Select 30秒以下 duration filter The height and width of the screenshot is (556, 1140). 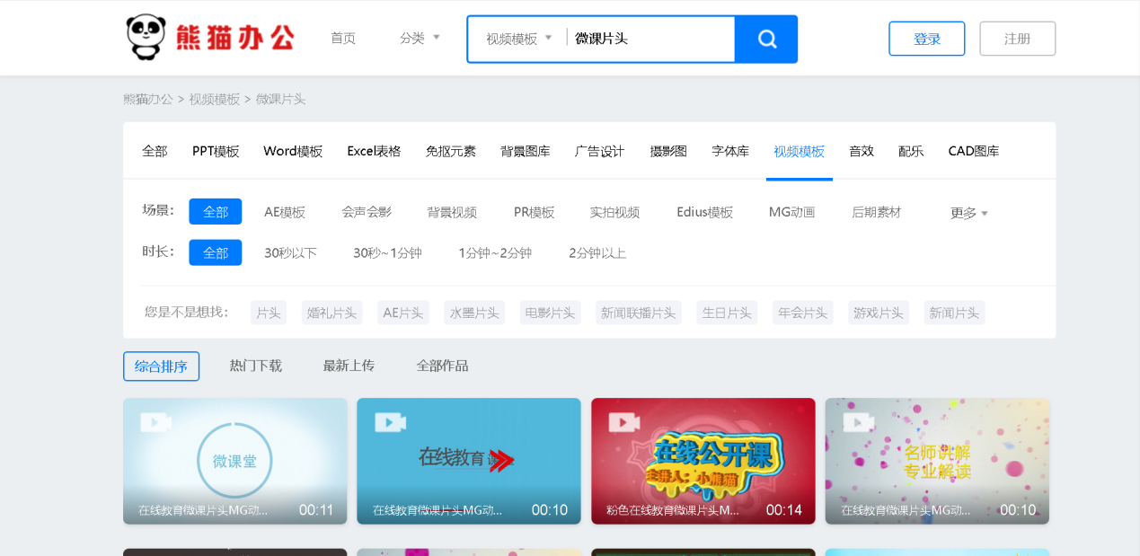[x=290, y=253]
